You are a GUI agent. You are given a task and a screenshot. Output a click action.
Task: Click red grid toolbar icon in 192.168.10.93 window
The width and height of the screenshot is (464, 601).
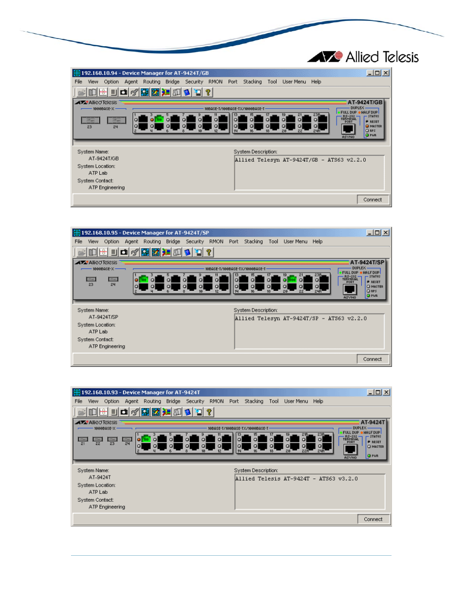click(103, 412)
